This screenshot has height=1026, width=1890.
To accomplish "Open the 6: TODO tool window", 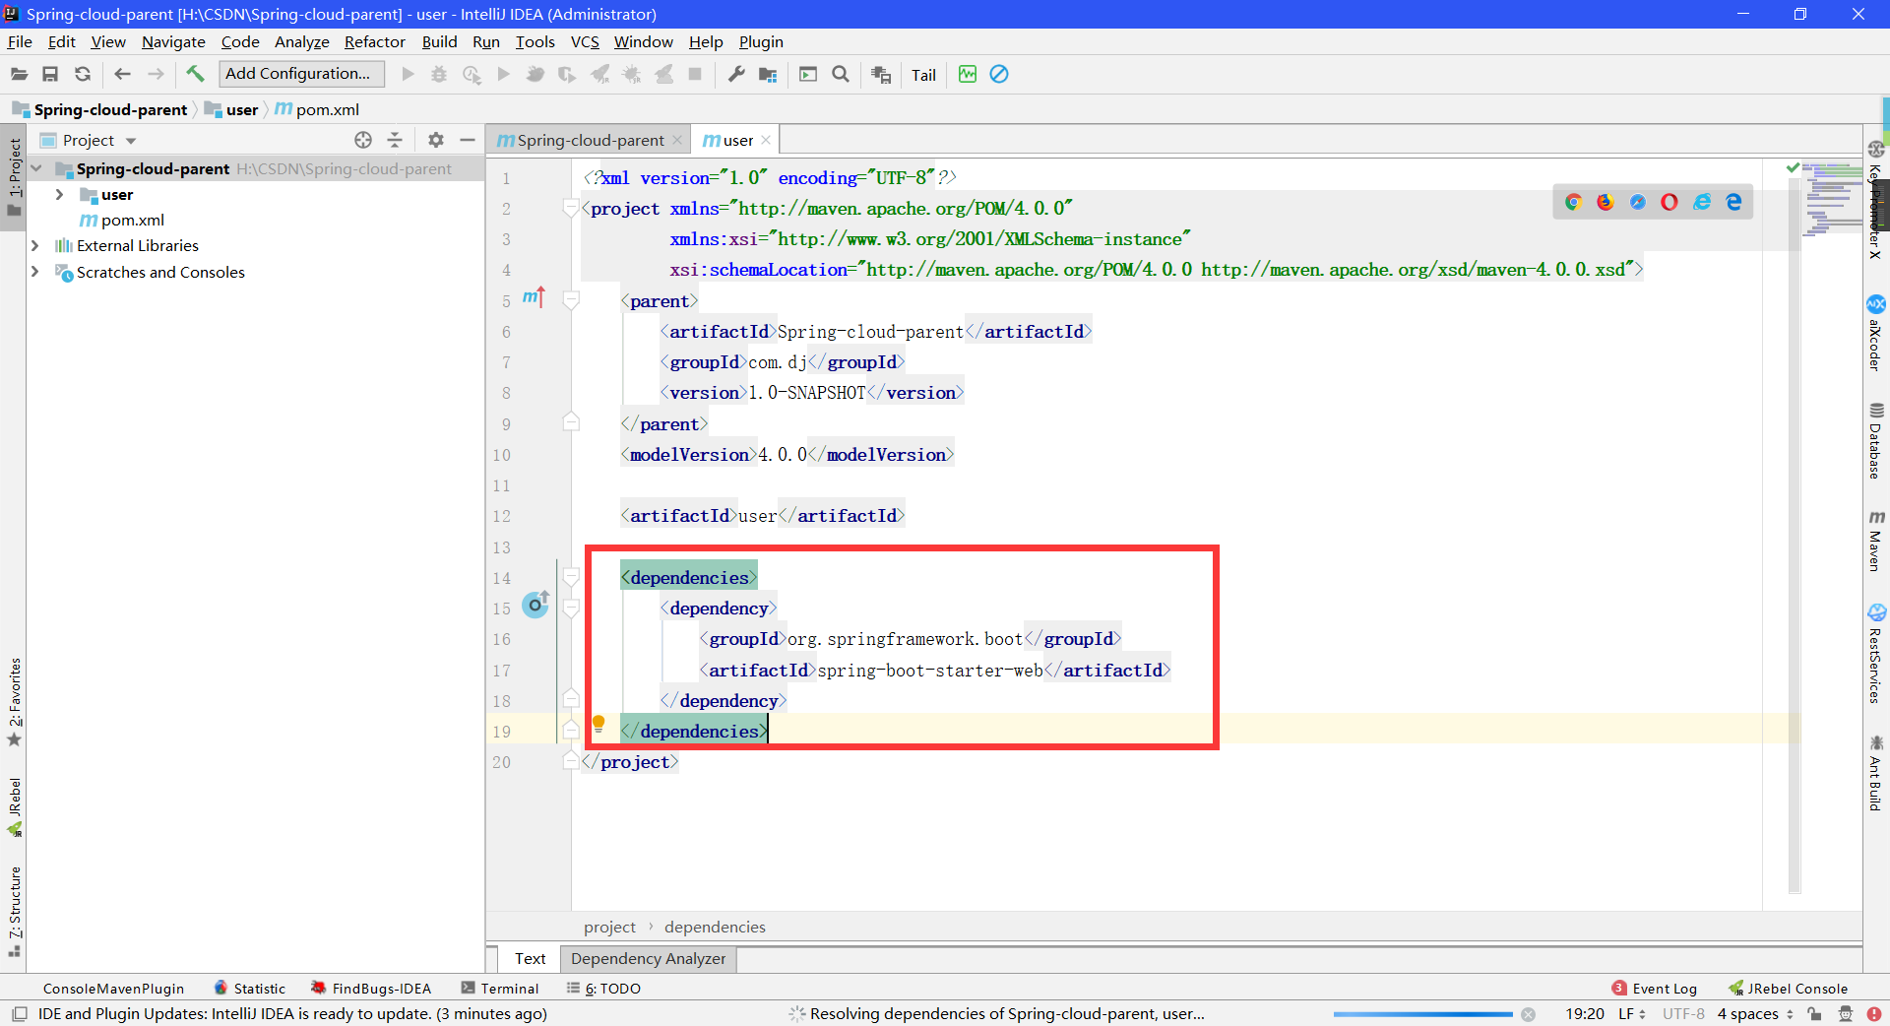I will [x=603, y=989].
